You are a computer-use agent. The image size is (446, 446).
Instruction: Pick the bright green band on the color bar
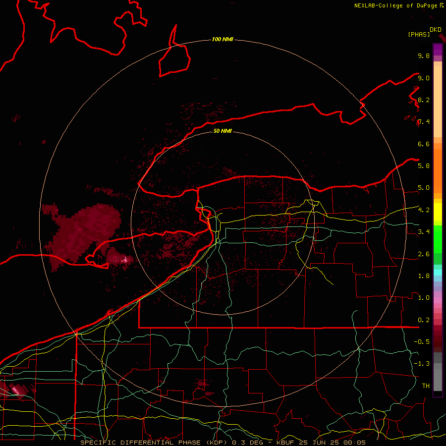coord(438,239)
